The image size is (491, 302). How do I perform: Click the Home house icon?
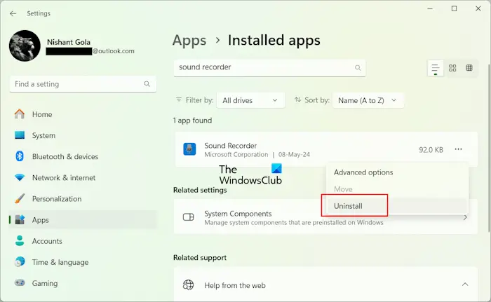[x=20, y=114]
